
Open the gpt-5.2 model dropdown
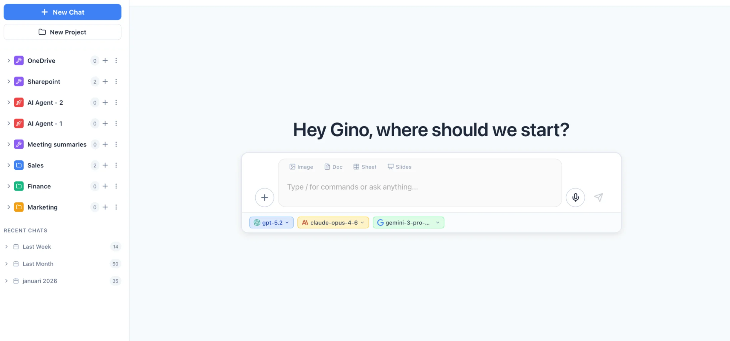(x=271, y=223)
